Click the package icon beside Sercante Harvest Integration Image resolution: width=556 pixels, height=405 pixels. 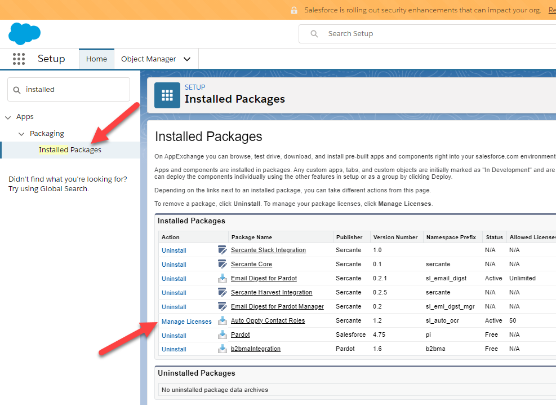tap(223, 293)
